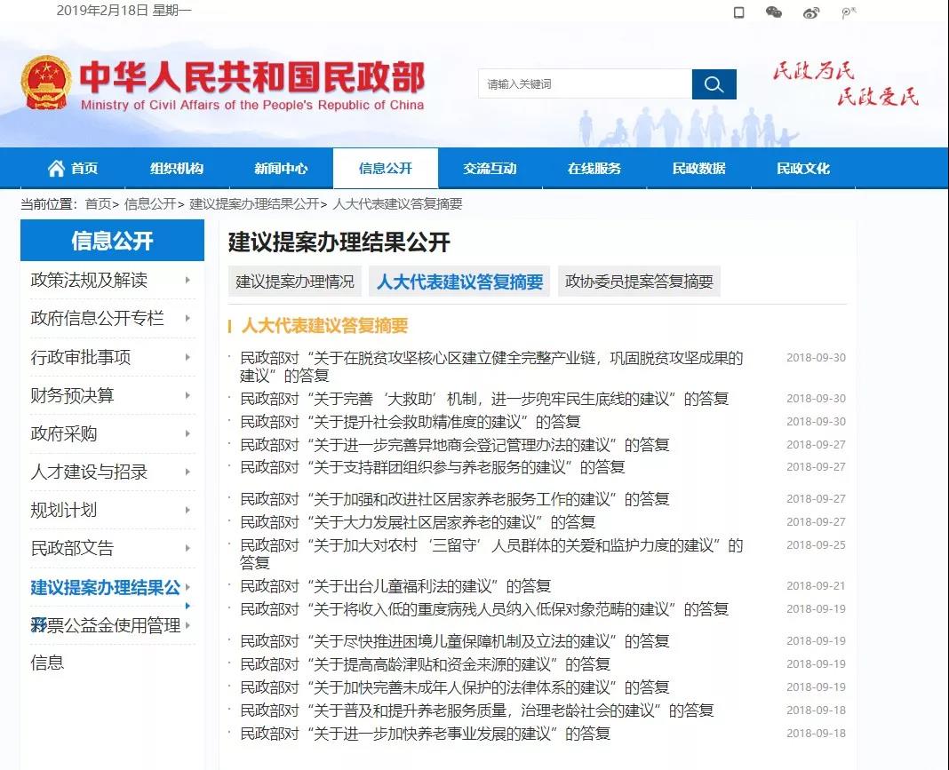This screenshot has width=949, height=770.
Task: Open the Weibo icon link
Action: [x=810, y=12]
